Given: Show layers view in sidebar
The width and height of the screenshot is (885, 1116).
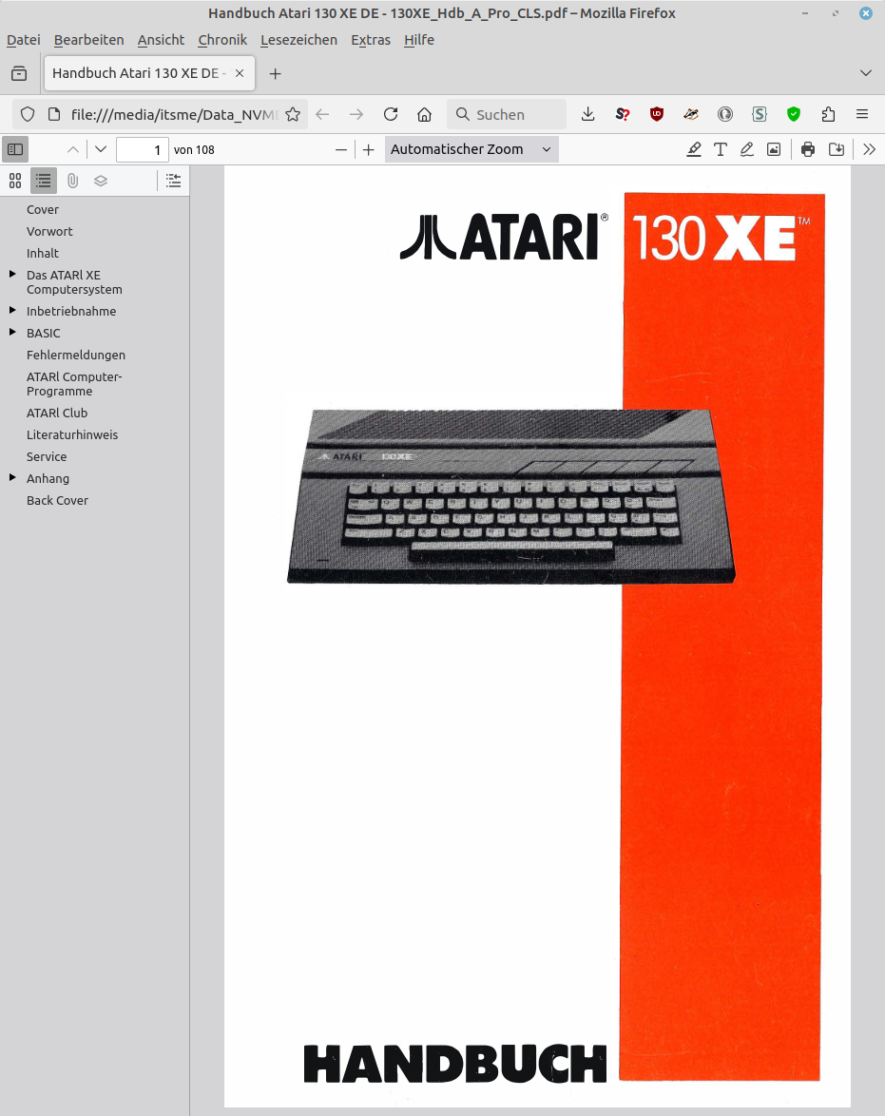Looking at the screenshot, I should click(x=101, y=181).
